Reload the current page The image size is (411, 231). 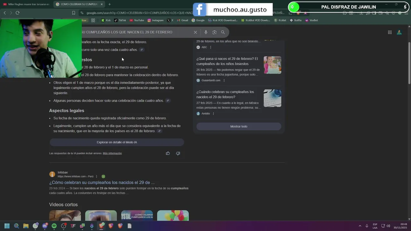point(17,13)
